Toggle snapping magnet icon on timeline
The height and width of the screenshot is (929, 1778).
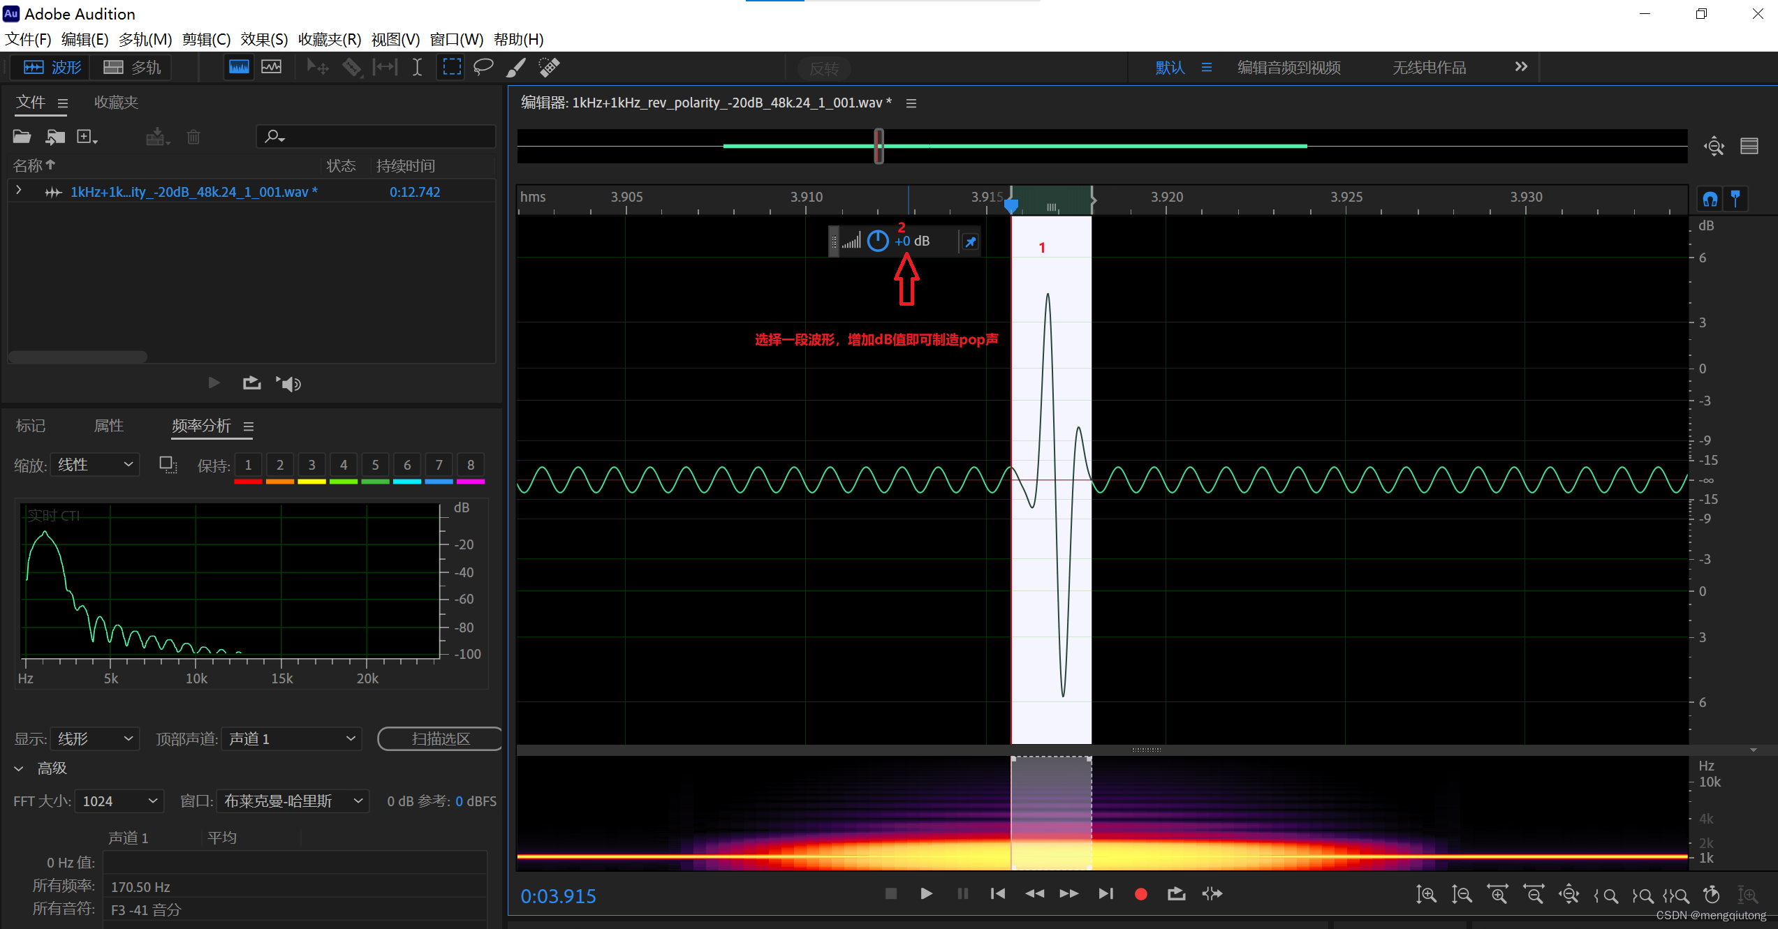(1710, 199)
